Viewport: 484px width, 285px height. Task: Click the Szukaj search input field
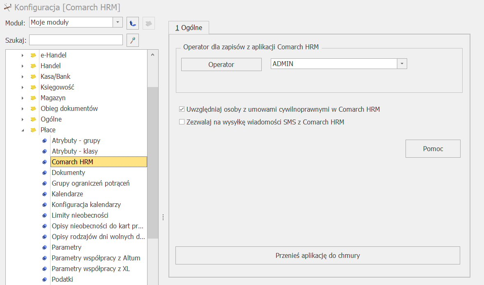(76, 40)
